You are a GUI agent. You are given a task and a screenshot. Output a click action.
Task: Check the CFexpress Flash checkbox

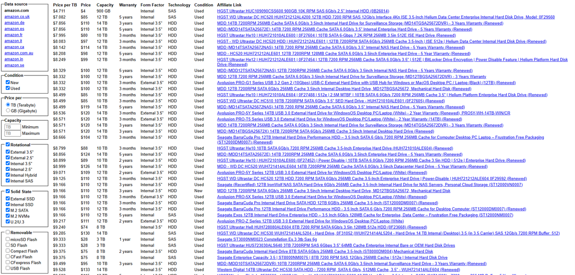(8, 263)
